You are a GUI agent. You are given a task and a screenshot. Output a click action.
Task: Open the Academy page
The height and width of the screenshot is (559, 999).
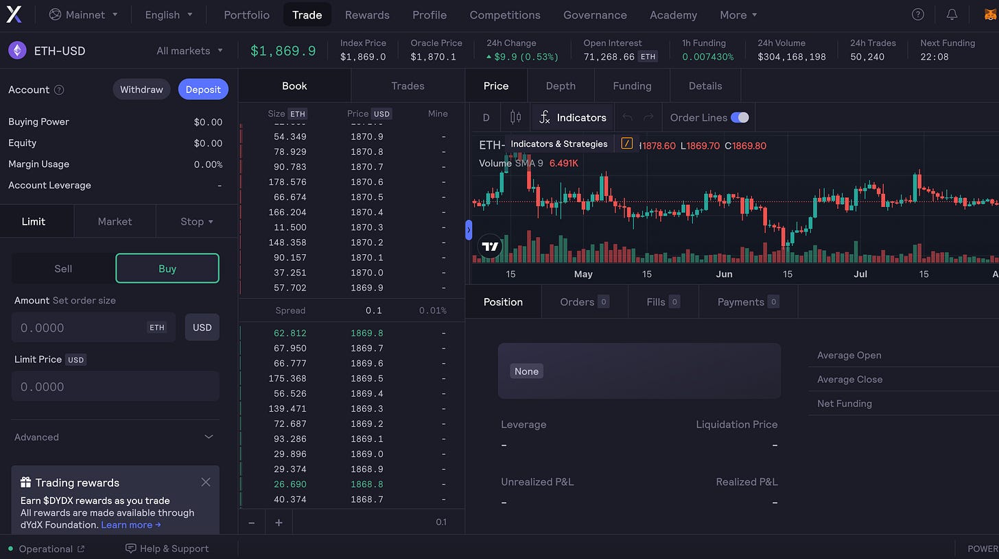(x=673, y=14)
